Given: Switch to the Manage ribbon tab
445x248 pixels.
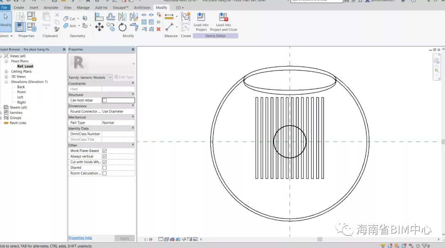Looking at the screenshot, I should click(83, 7).
